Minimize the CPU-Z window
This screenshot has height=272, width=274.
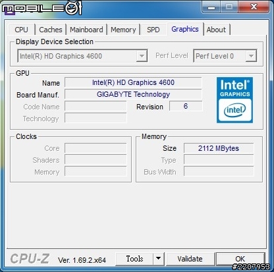211,7
